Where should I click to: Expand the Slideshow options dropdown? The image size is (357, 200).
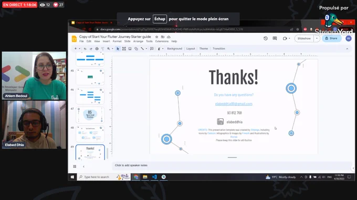(317, 38)
